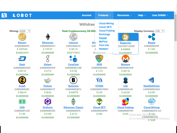The width and height of the screenshot is (177, 133).
Task: Click the Litecoin silver coin icon
Action: click(73, 37)
